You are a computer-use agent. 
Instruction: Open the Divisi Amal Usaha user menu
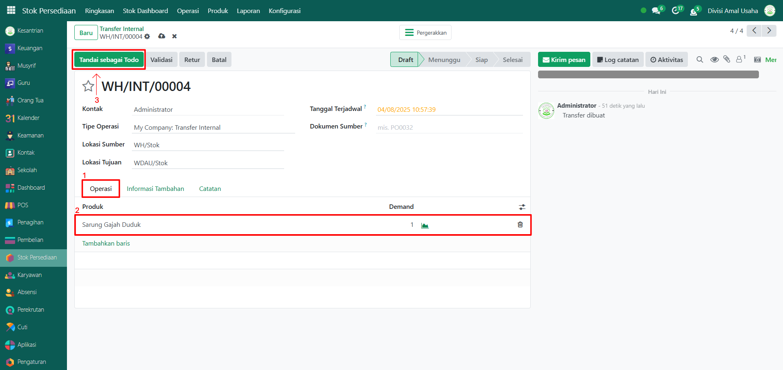(x=733, y=11)
